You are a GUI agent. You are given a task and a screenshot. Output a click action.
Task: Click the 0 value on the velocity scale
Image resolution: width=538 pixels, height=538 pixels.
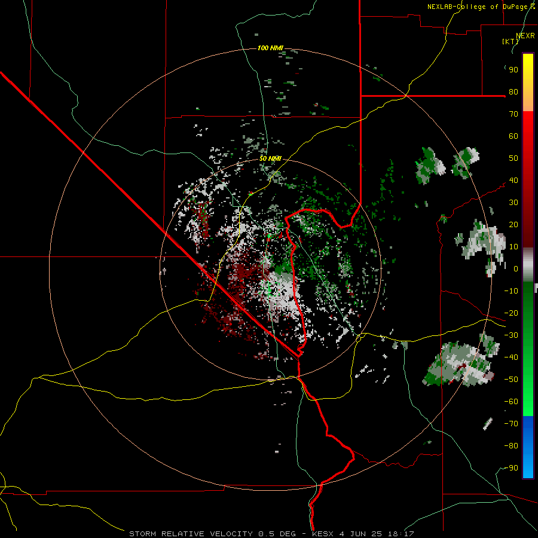point(516,269)
